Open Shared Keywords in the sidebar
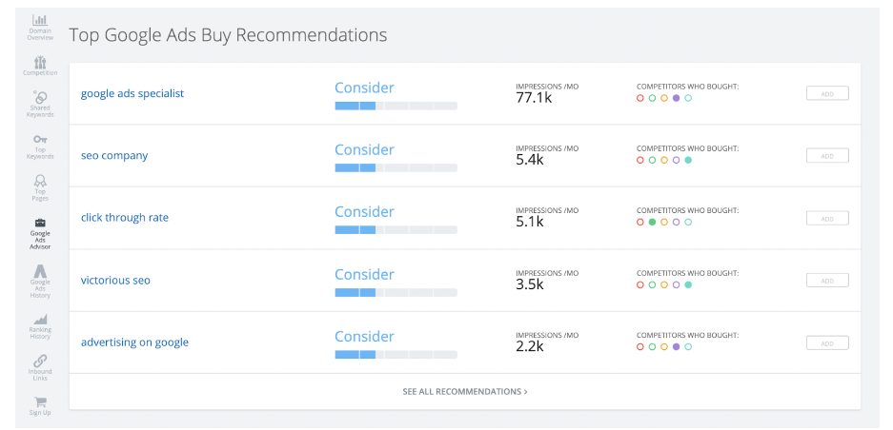This screenshot has height=430, width=893. (40, 97)
